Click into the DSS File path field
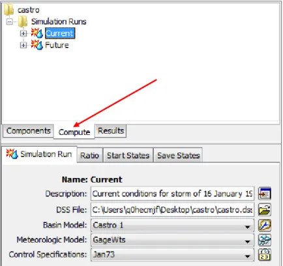 172,209
